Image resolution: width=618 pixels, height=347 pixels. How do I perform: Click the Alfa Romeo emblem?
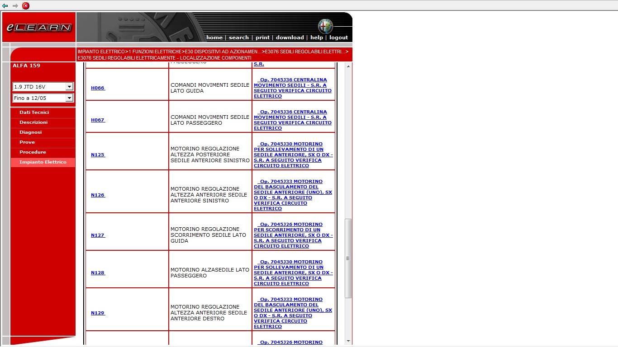click(325, 26)
